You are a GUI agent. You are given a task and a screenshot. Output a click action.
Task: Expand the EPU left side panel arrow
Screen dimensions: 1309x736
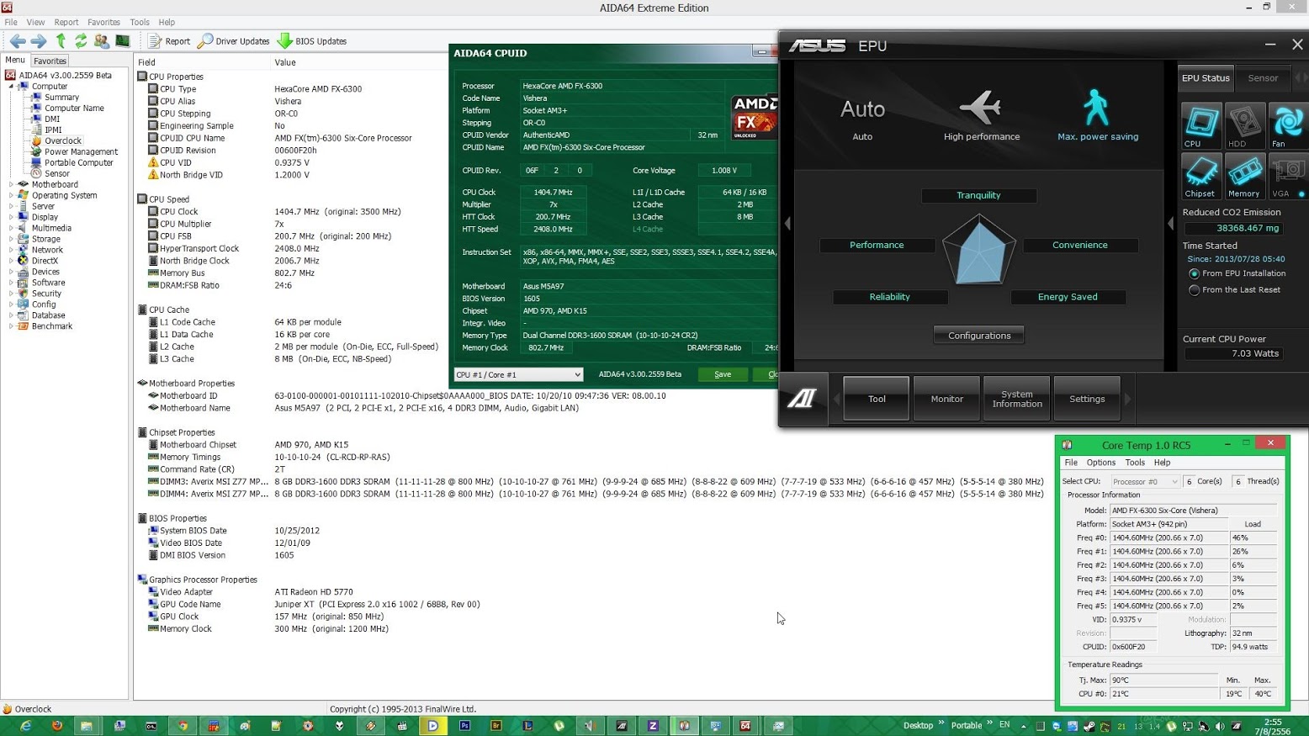[787, 223]
